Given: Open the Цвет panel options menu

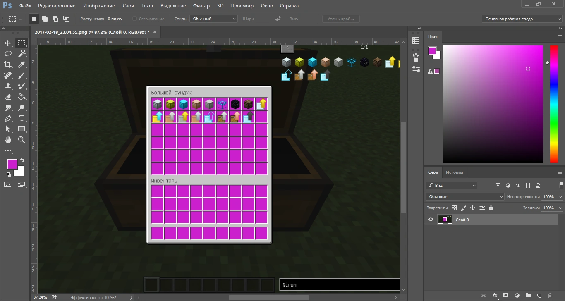Looking at the screenshot, I should [560, 37].
